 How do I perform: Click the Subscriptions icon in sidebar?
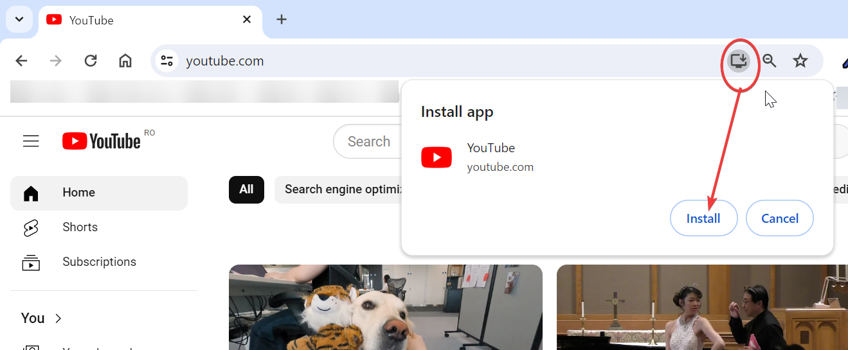[31, 262]
